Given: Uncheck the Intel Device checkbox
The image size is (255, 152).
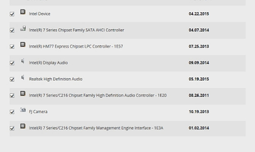Looking at the screenshot, I should (x=12, y=14).
